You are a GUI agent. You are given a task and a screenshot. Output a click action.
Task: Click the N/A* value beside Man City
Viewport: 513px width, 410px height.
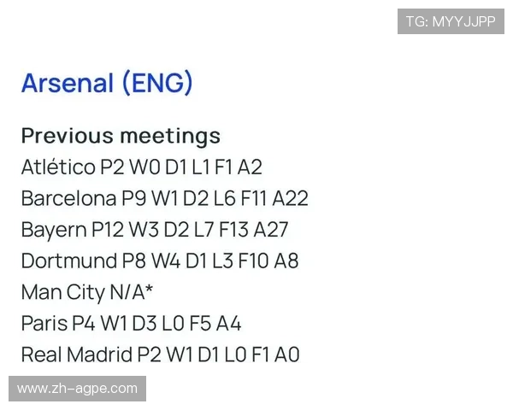coord(132,292)
